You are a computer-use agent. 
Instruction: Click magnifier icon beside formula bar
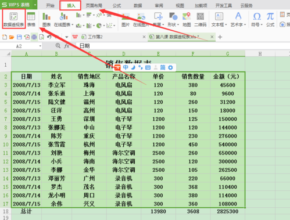coord(58,46)
